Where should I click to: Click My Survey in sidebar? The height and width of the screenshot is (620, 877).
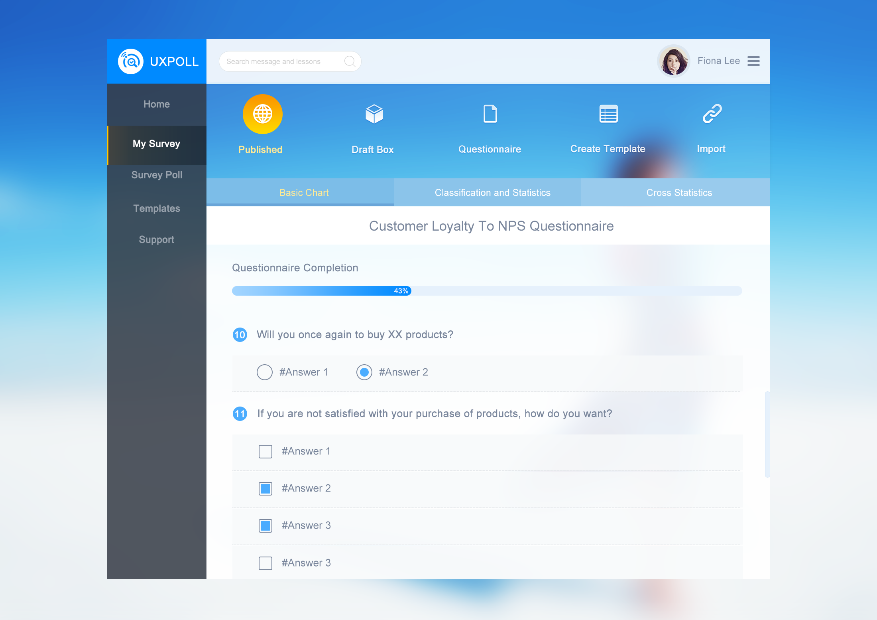(157, 143)
